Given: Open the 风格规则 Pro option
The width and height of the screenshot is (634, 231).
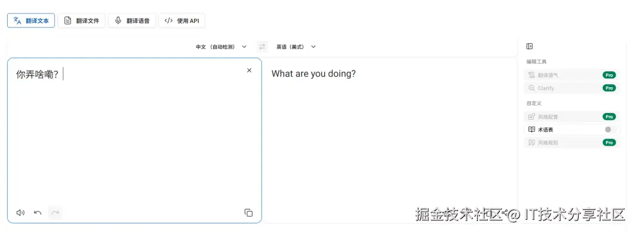Looking at the screenshot, I should pyautogui.click(x=572, y=142).
